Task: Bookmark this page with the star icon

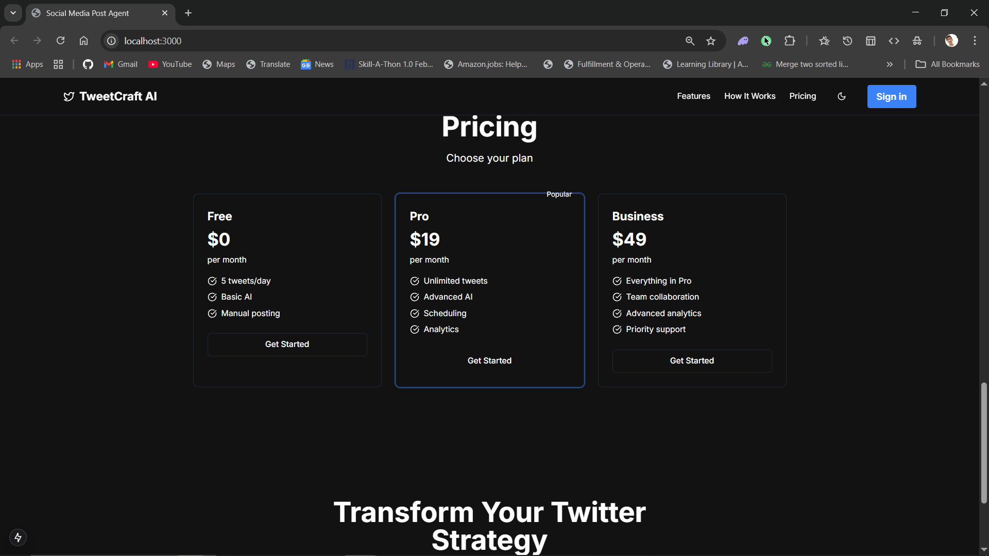Action: pyautogui.click(x=711, y=41)
